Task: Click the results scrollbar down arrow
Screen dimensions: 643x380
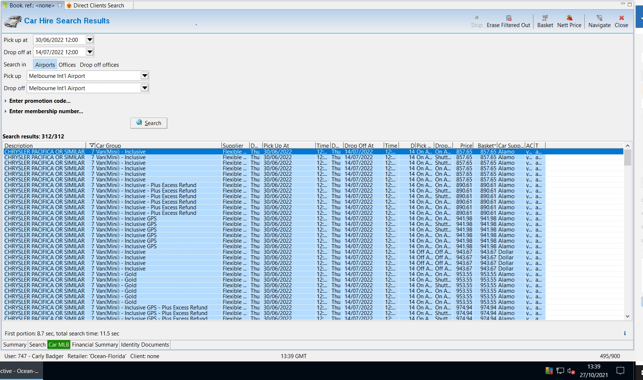Action: click(x=627, y=316)
